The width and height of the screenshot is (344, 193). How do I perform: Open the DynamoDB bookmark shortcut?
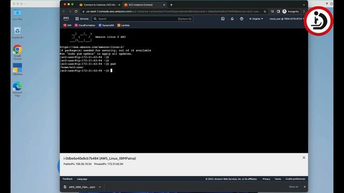[x=106, y=25]
